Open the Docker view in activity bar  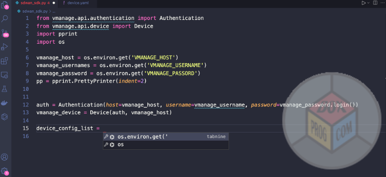click(x=5, y=103)
